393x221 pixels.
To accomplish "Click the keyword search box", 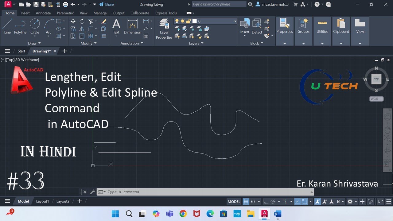I will pos(219,4).
